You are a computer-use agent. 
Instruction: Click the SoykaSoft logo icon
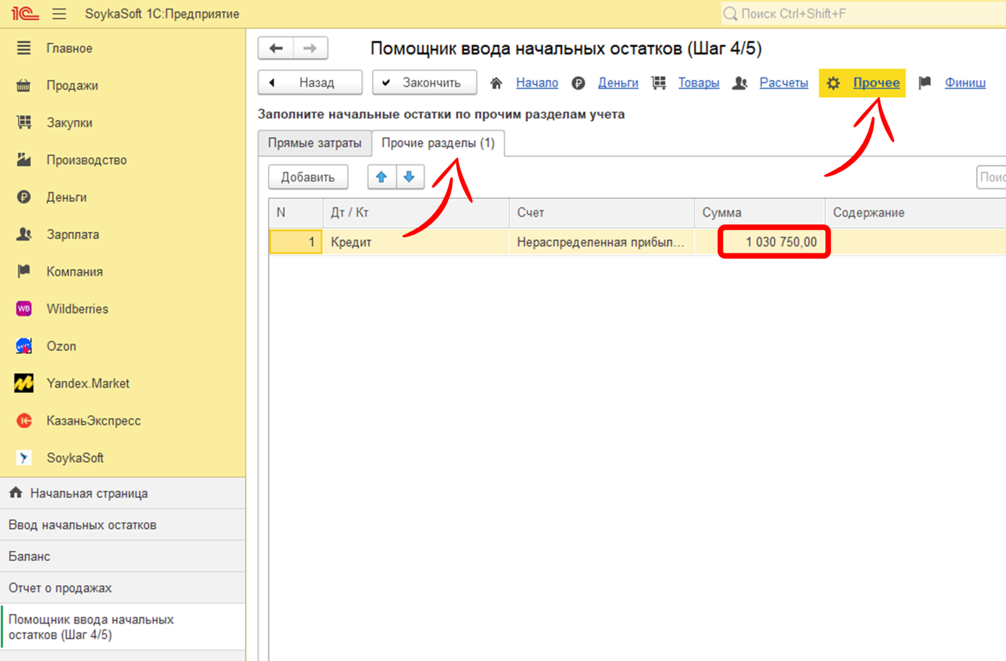coord(23,458)
